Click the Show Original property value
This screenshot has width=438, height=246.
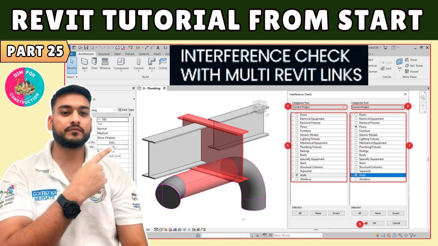tap(113, 138)
